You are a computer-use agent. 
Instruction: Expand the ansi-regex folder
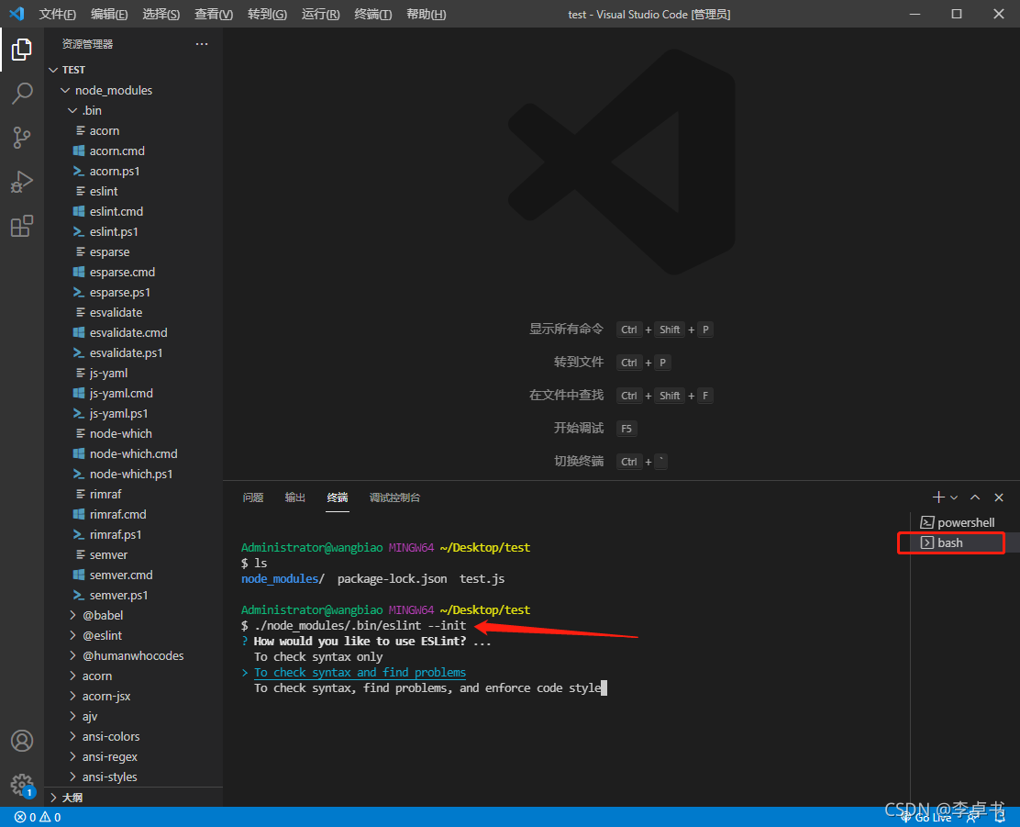click(x=110, y=756)
